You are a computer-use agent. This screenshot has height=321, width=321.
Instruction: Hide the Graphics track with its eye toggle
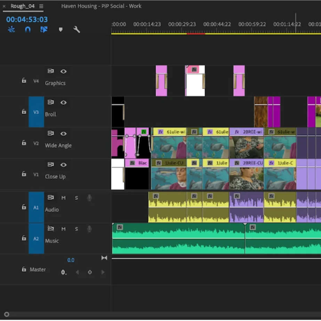pyautogui.click(x=64, y=71)
